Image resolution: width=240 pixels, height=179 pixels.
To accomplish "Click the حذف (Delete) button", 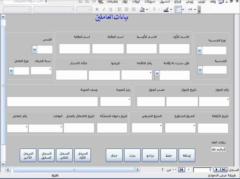I will pos(114,155).
